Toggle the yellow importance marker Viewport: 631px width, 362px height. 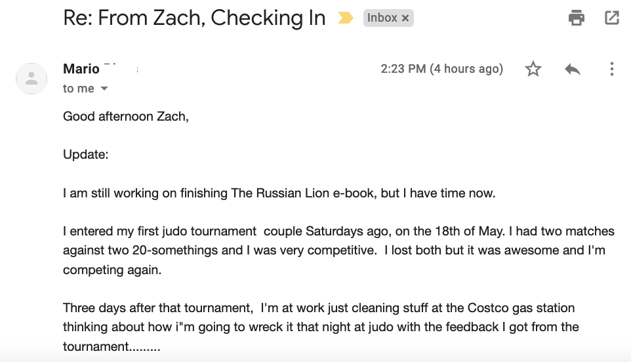click(x=345, y=18)
